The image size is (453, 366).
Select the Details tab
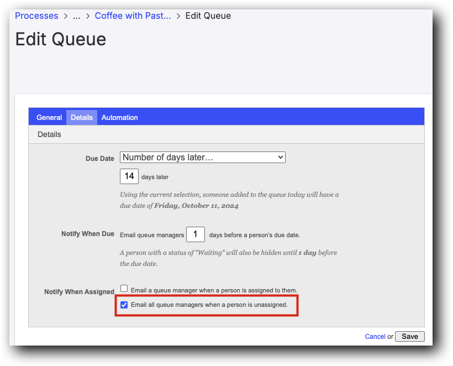81,117
